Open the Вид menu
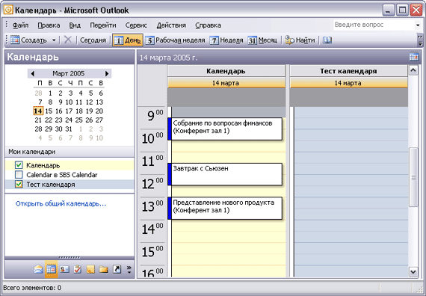 pyautogui.click(x=75, y=25)
